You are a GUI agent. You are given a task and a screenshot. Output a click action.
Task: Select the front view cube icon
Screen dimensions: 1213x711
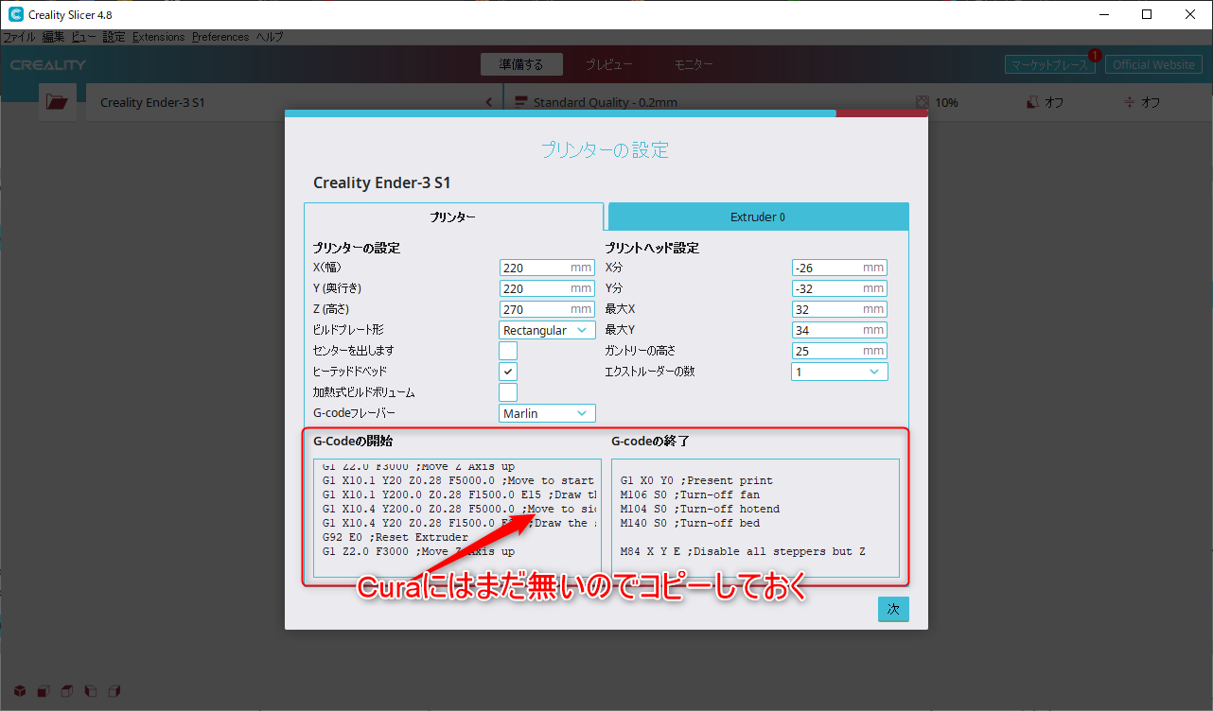coord(43,691)
